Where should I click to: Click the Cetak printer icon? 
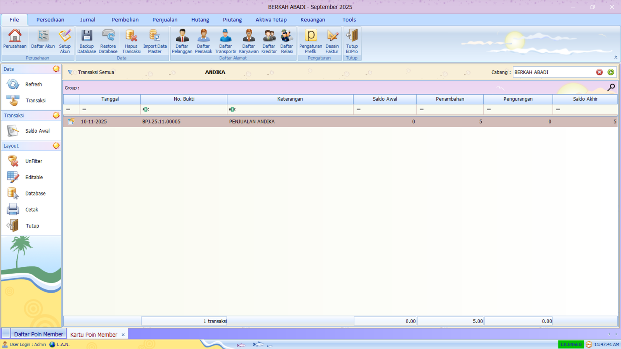13,209
